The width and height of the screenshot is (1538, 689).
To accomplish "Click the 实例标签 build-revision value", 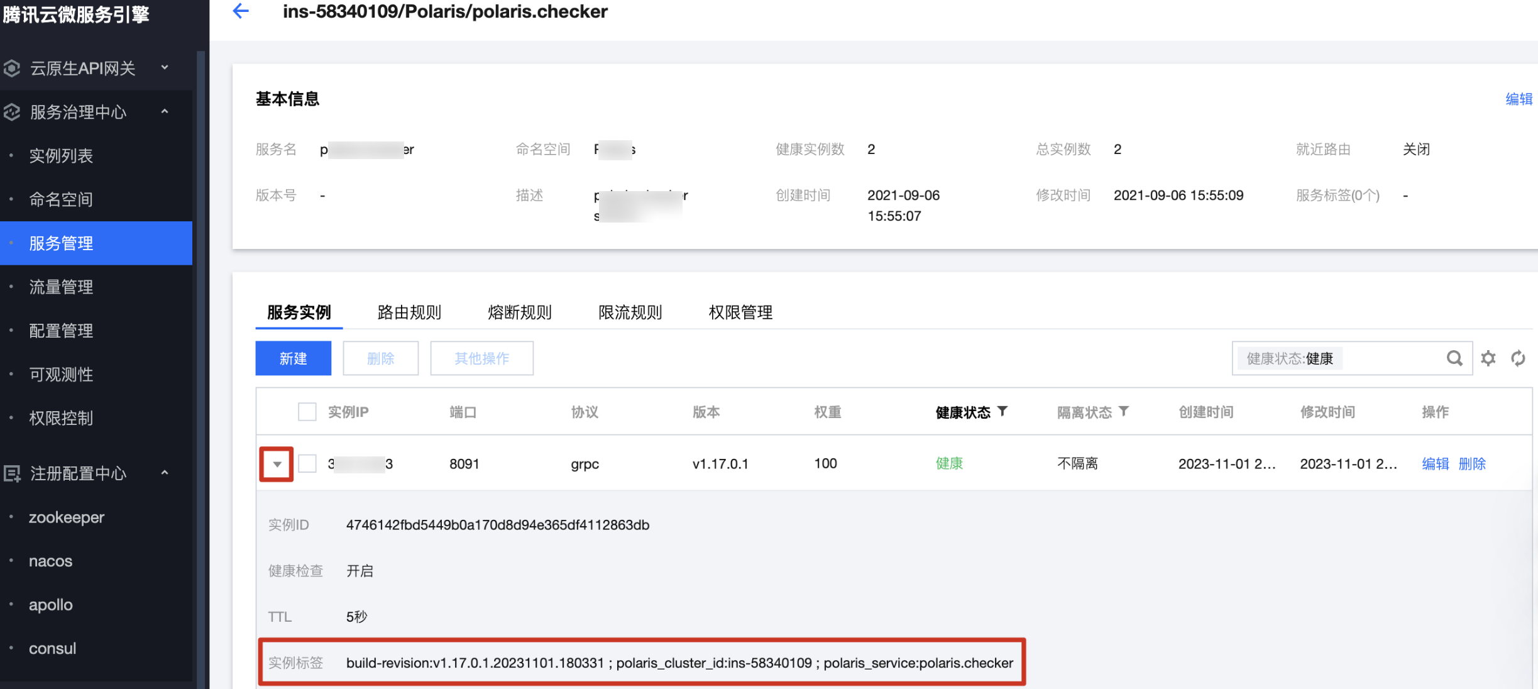I will coord(679,663).
